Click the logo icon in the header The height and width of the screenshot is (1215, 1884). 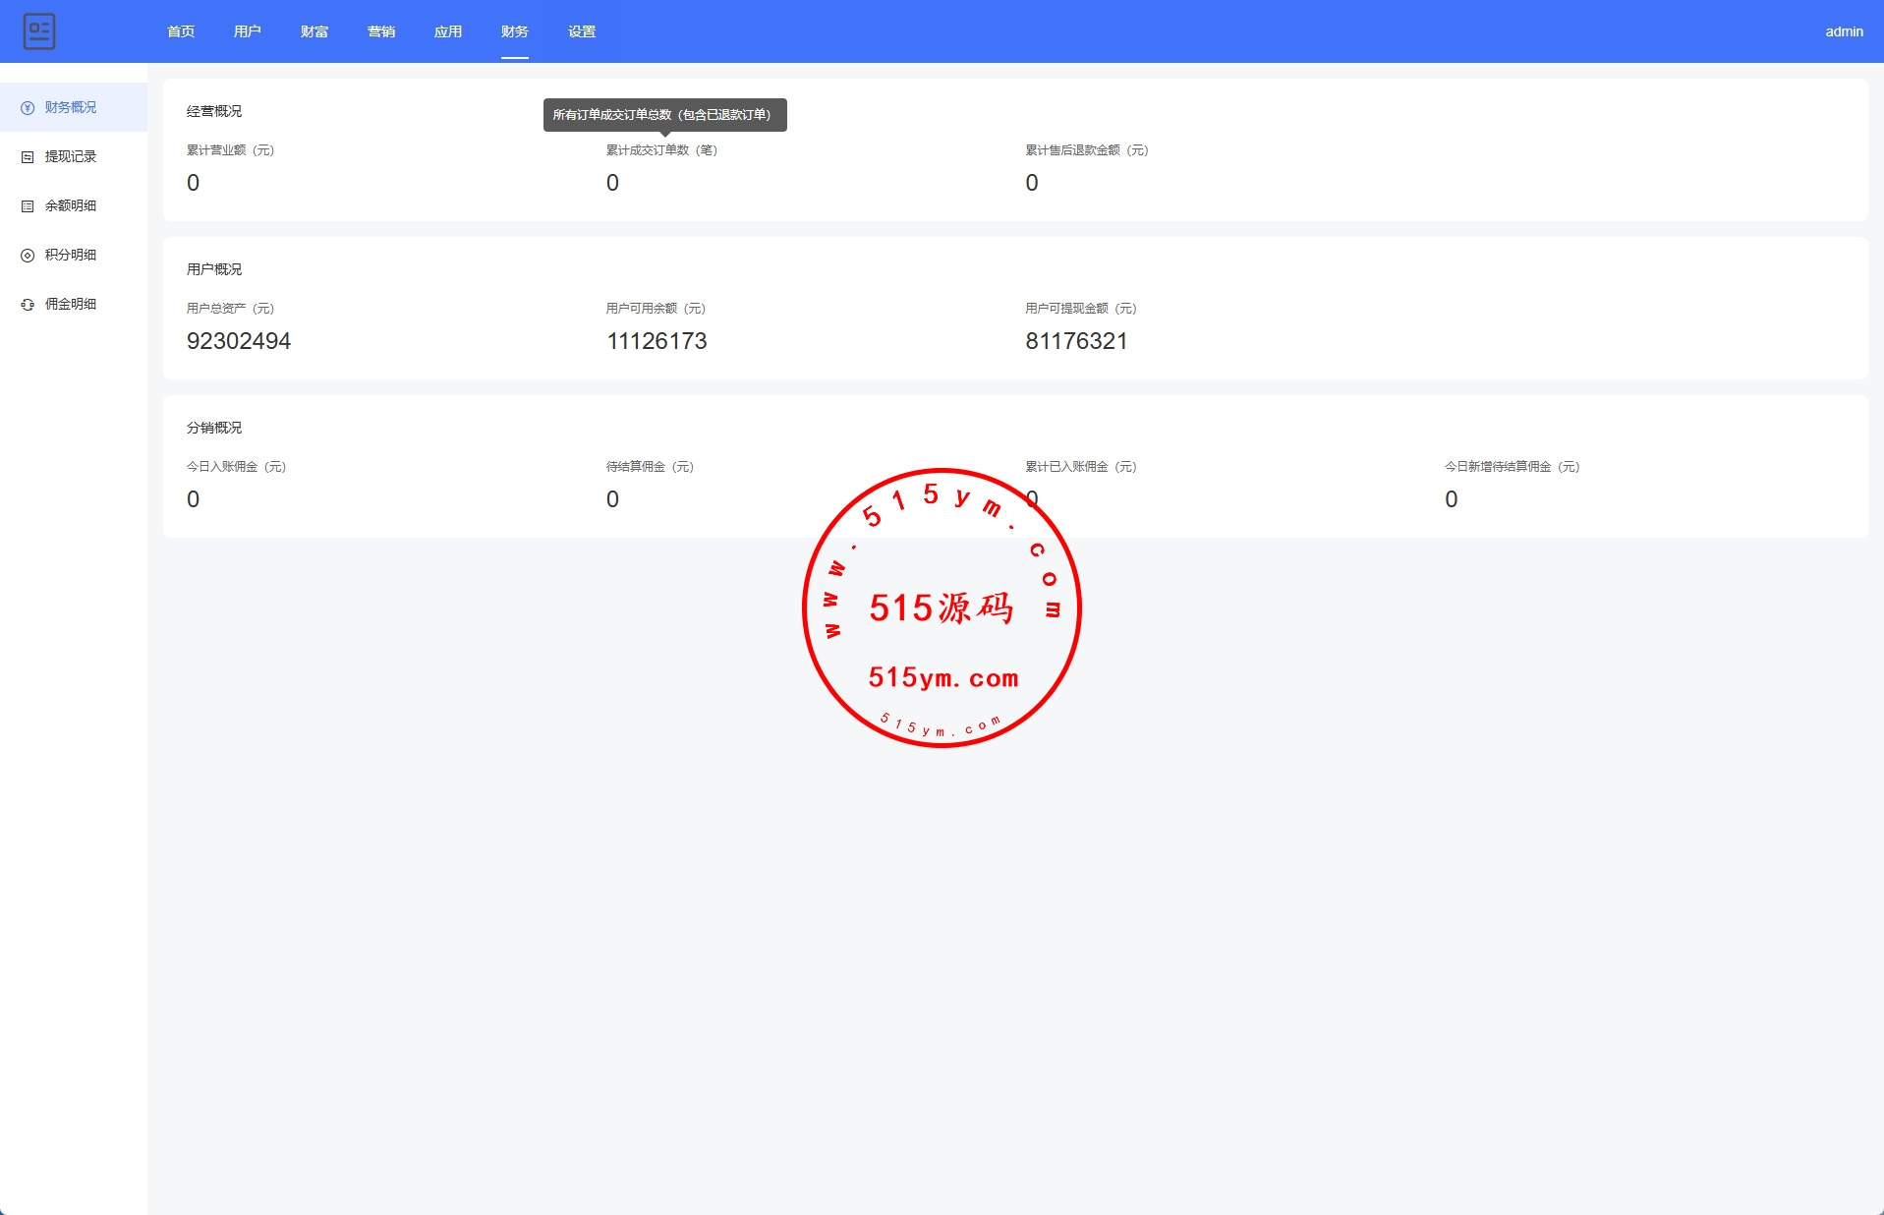pyautogui.click(x=39, y=31)
